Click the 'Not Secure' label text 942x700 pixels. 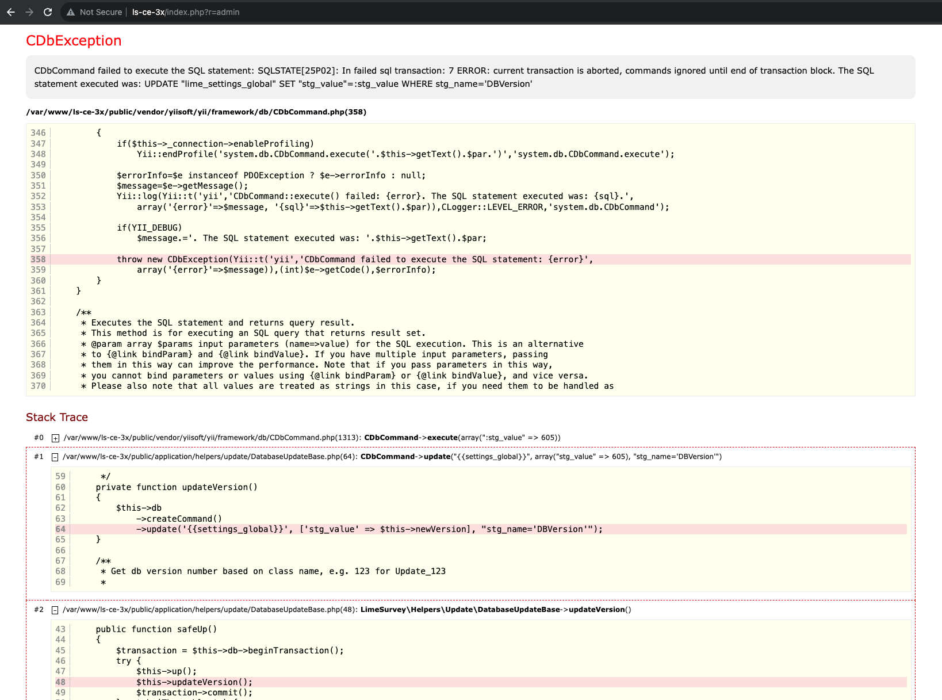click(x=101, y=12)
